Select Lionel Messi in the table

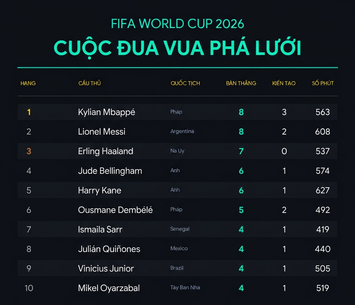pyautogui.click(x=102, y=132)
